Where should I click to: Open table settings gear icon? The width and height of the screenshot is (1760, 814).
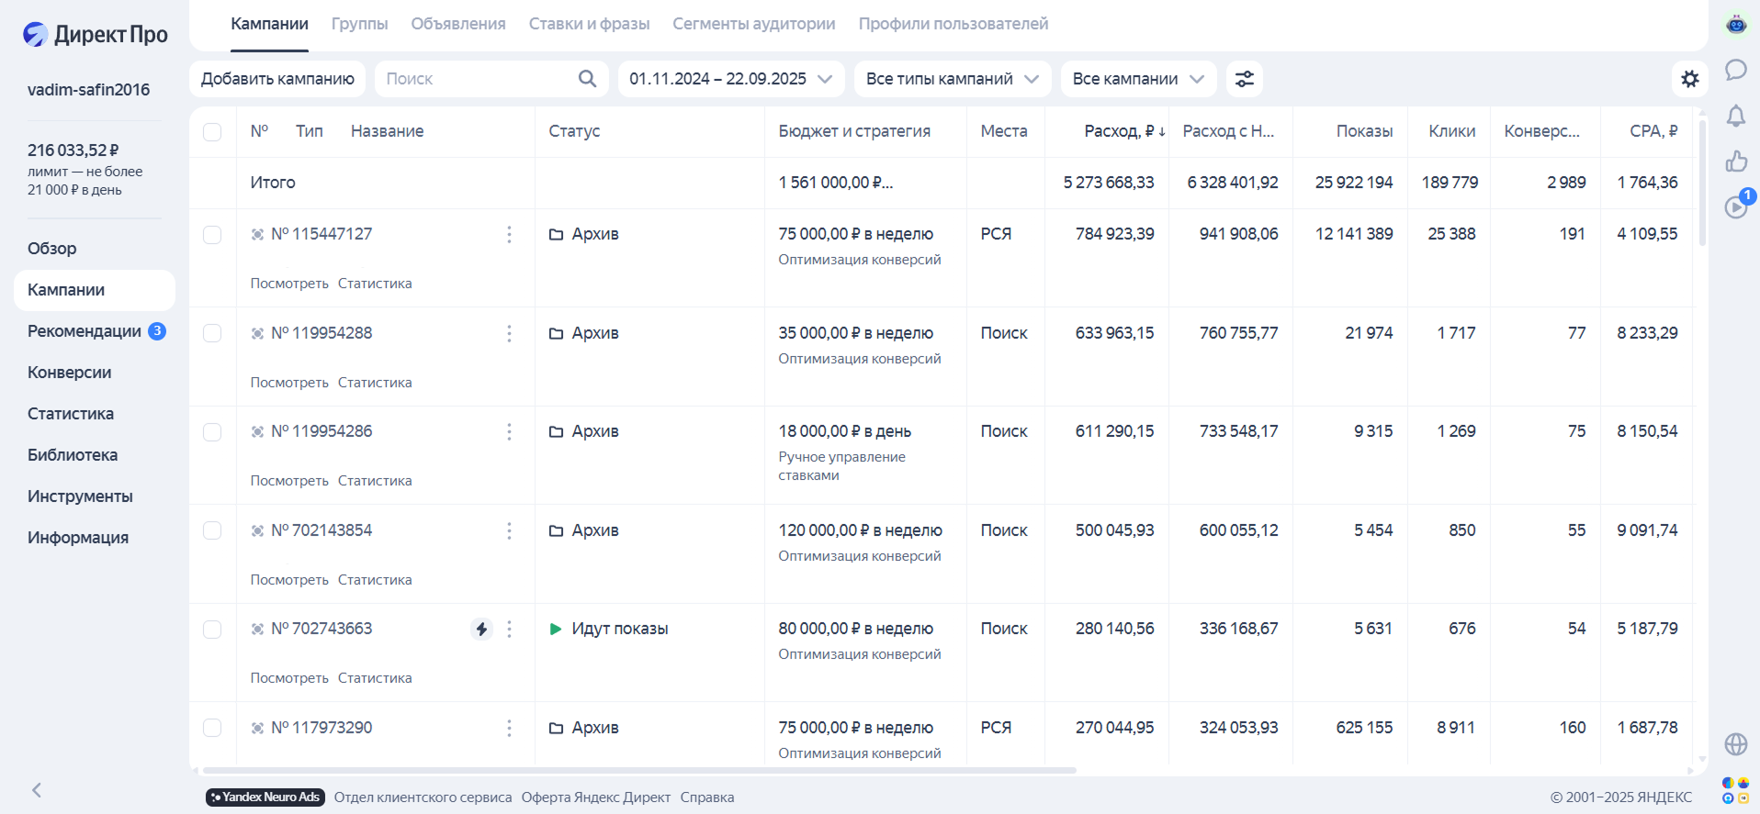(x=1690, y=79)
